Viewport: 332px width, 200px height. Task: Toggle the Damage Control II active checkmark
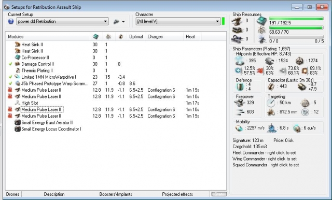pos(10,64)
